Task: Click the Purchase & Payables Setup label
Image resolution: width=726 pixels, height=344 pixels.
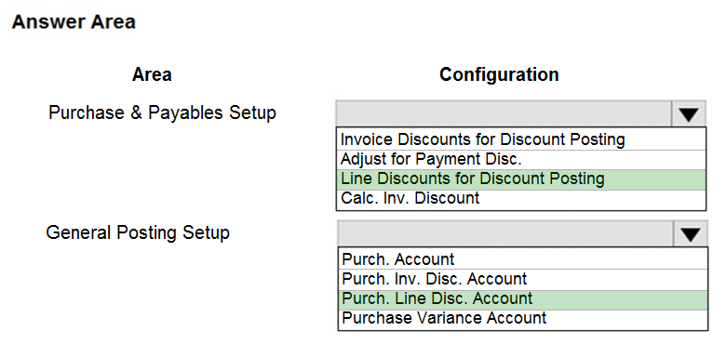Action: (x=163, y=112)
